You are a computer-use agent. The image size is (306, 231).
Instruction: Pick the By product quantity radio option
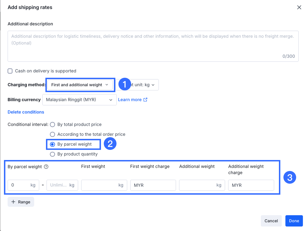(x=52, y=154)
